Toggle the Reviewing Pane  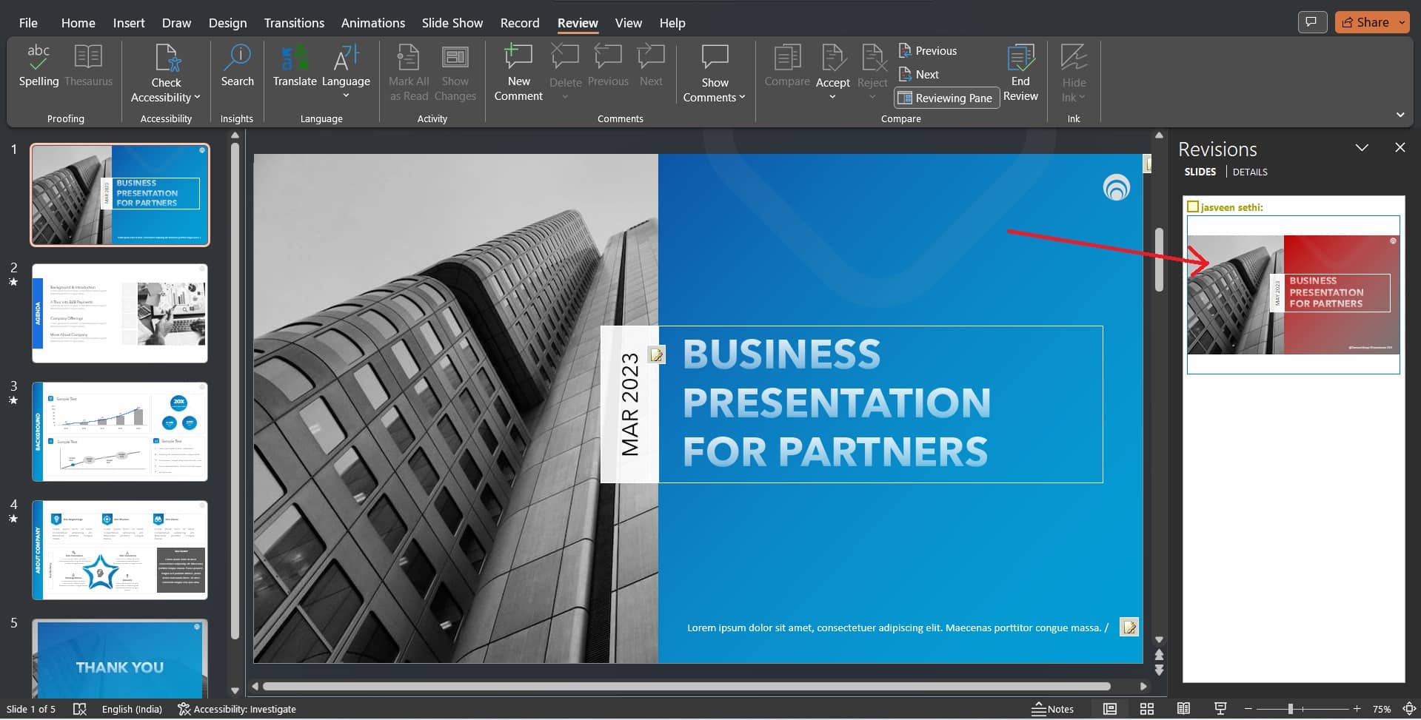tap(946, 97)
